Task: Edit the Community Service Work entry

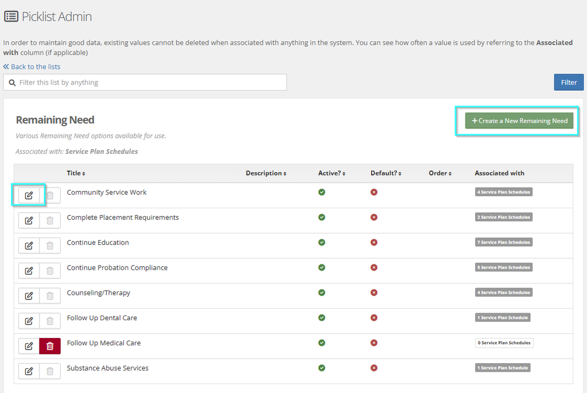Action: click(x=29, y=196)
